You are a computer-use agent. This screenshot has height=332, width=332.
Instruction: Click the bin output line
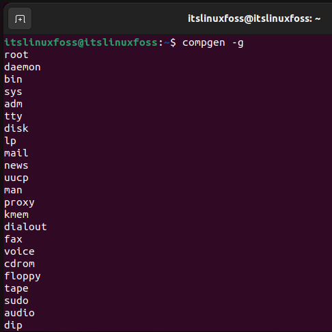point(13,79)
